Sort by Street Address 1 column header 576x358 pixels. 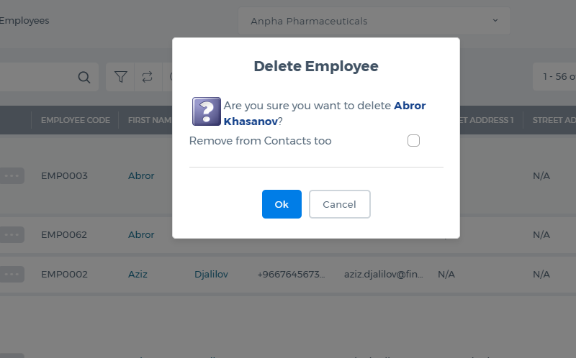coord(486,120)
